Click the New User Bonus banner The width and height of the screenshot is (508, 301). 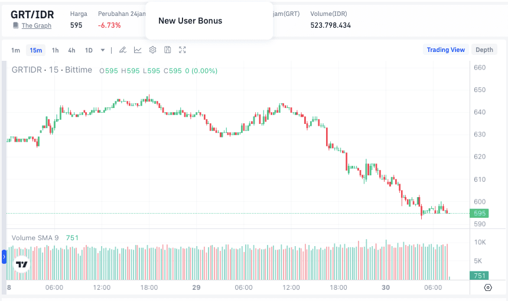[x=190, y=21]
